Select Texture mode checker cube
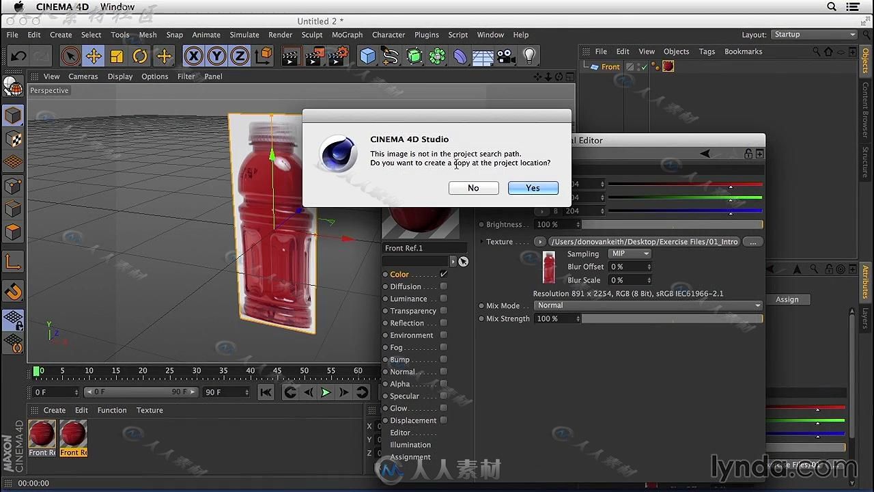 tap(13, 139)
